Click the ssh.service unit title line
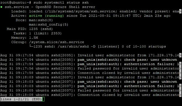 pos(50,7)
